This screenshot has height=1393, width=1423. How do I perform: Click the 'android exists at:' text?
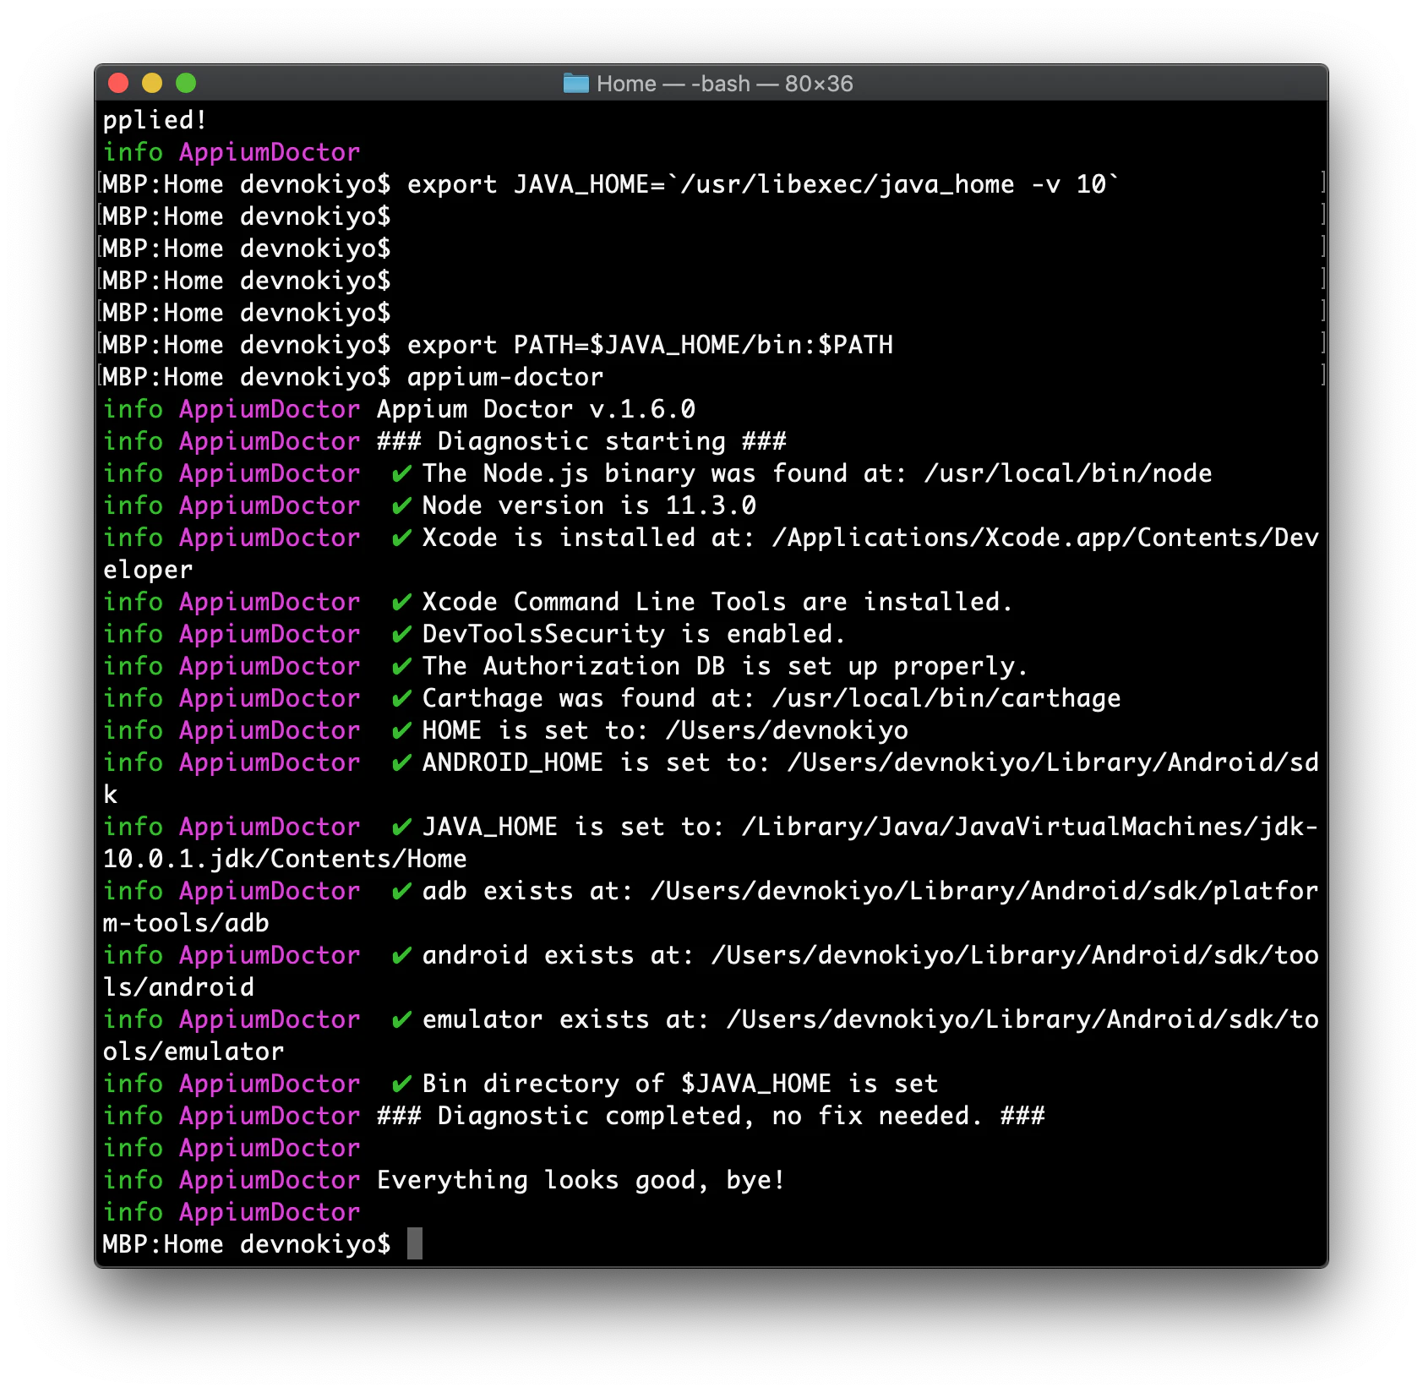[559, 955]
